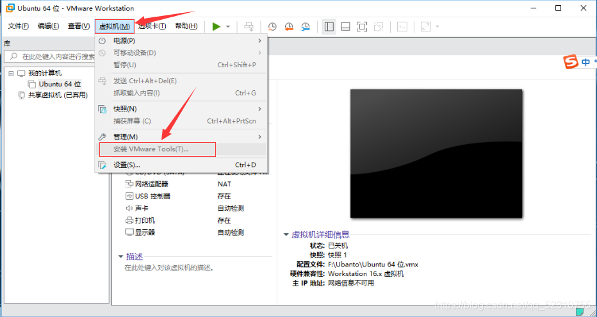
Task: Click the 电源 power icon in menu
Action: click(102, 40)
